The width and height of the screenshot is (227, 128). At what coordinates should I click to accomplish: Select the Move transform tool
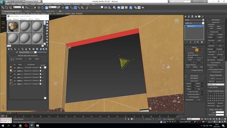39,7
